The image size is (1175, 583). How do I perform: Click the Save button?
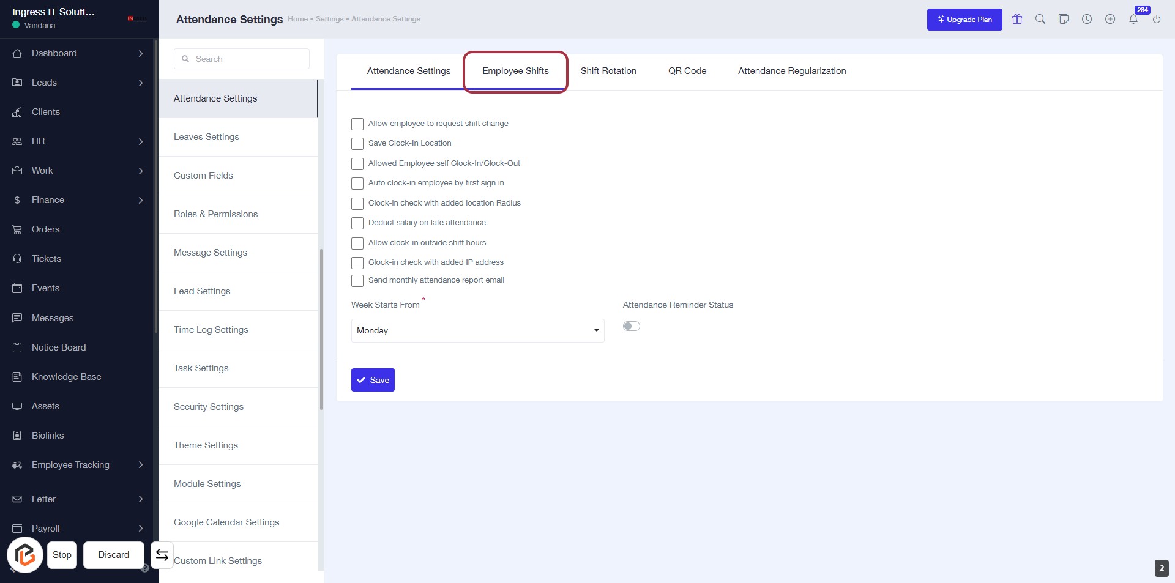pos(373,380)
